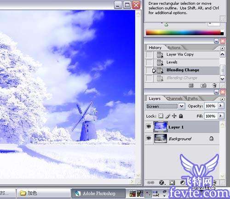Screen dimensions: 230x199
Task: Add a layer mask using footer icon
Action: (x=172, y=182)
